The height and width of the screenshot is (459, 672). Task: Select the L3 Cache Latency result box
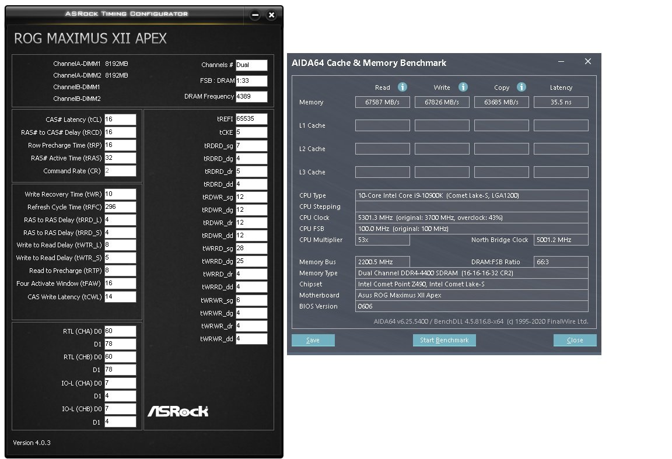pos(561,172)
